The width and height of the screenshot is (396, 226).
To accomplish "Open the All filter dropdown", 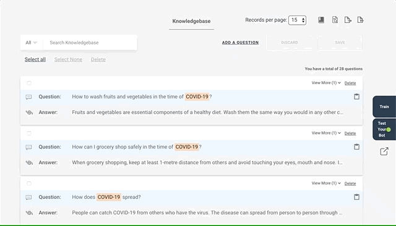I will pos(32,43).
